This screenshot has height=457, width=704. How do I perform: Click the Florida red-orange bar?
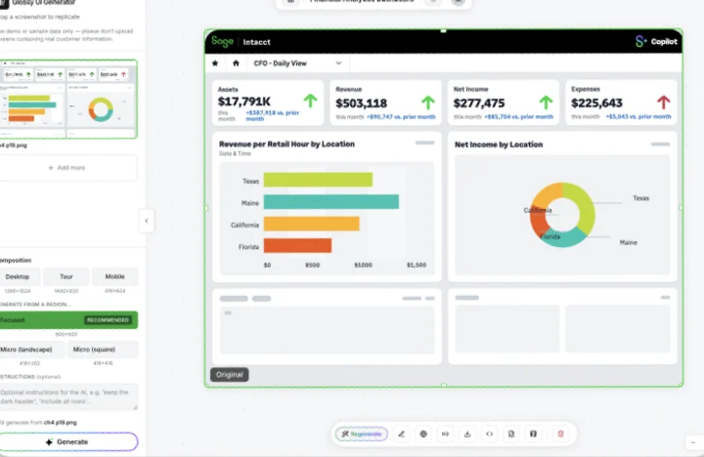click(297, 245)
